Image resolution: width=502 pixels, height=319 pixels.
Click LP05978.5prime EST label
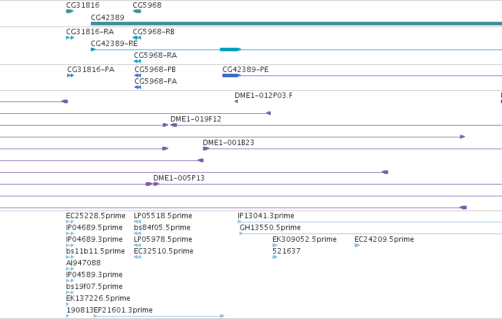pyautogui.click(x=163, y=239)
